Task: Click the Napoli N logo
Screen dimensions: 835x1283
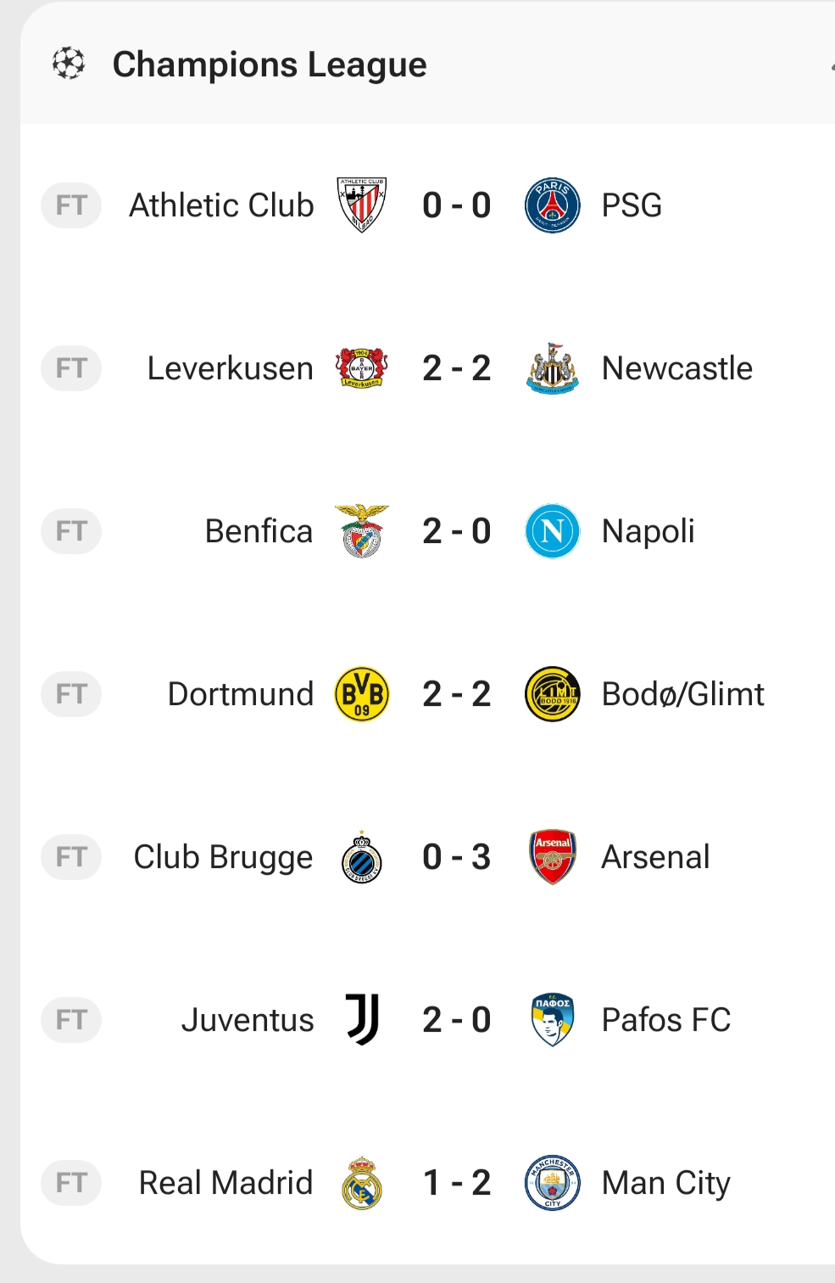Action: click(x=552, y=531)
